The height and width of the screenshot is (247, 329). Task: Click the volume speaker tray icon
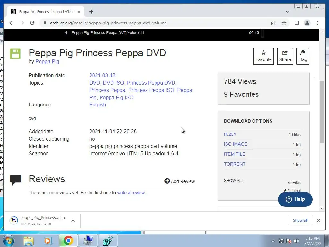(x=297, y=241)
